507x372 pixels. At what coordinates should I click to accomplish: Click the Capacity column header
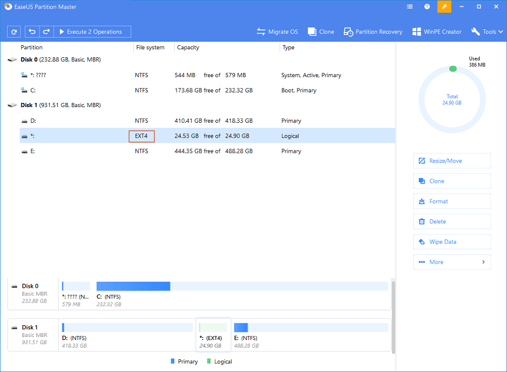coord(188,47)
